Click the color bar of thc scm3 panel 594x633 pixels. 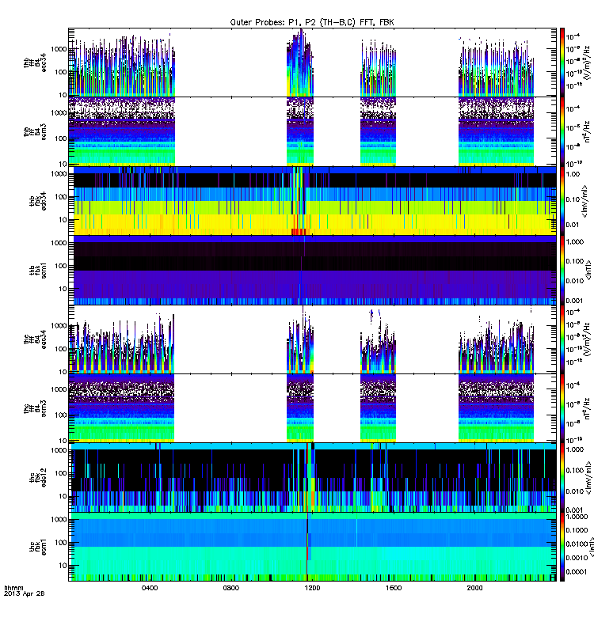562,408
